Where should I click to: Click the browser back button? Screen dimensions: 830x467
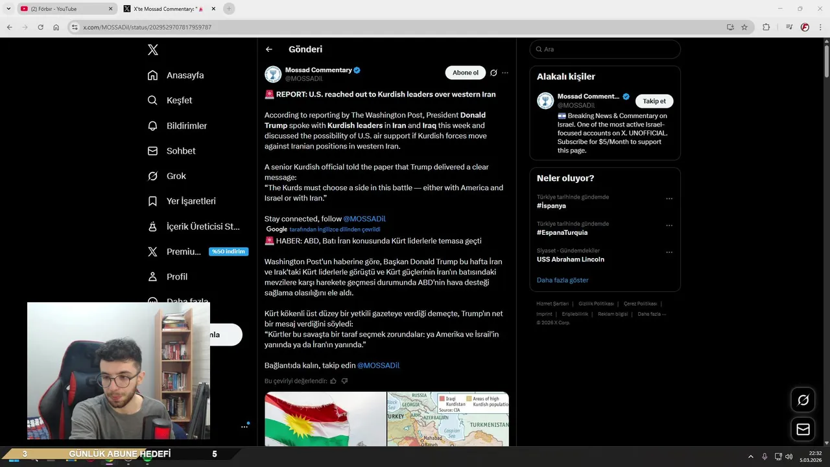coord(9,27)
